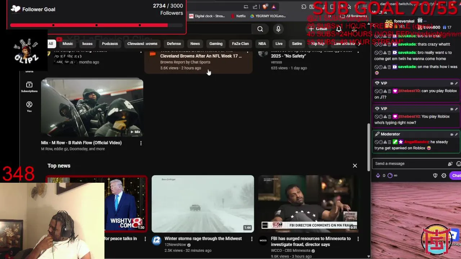Select the FaZe Clan filter chip

(x=241, y=44)
